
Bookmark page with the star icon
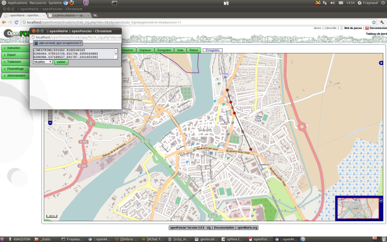pyautogui.click(x=373, y=22)
